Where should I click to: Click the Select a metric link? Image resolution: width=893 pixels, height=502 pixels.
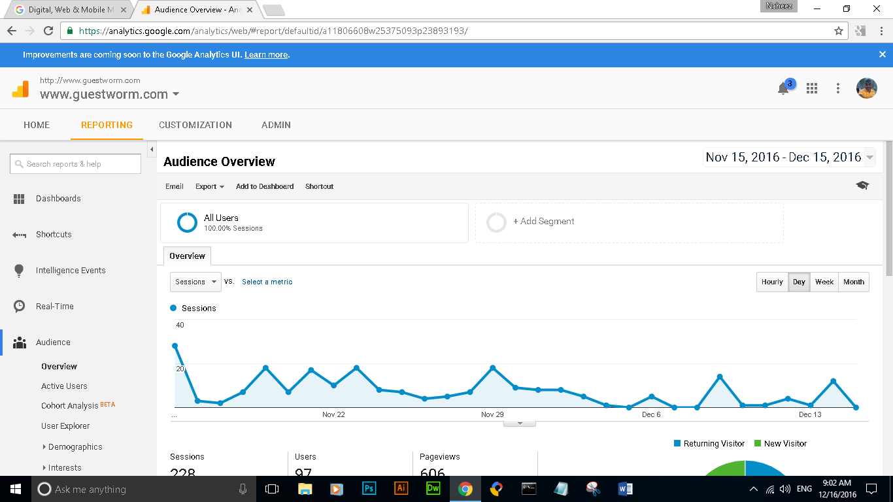[267, 282]
